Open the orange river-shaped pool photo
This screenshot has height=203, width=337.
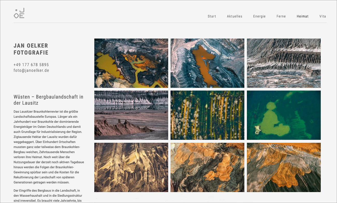click(x=207, y=63)
